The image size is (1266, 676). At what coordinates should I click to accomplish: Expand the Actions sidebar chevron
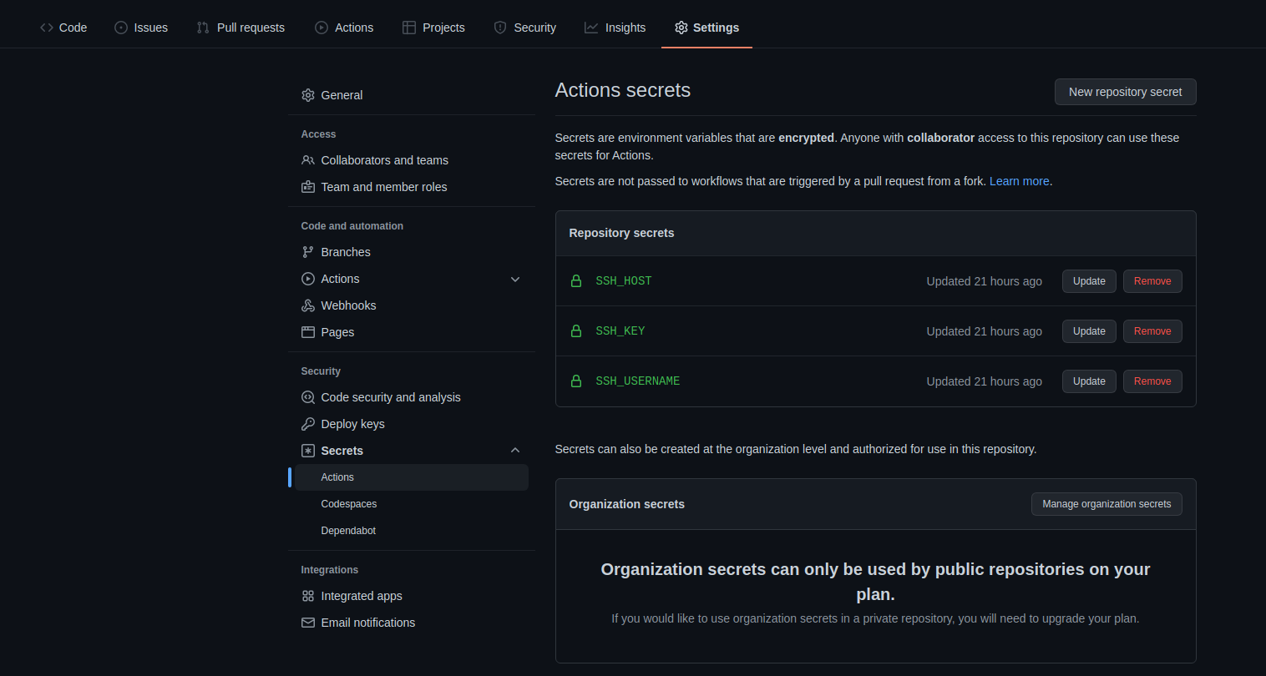point(515,279)
